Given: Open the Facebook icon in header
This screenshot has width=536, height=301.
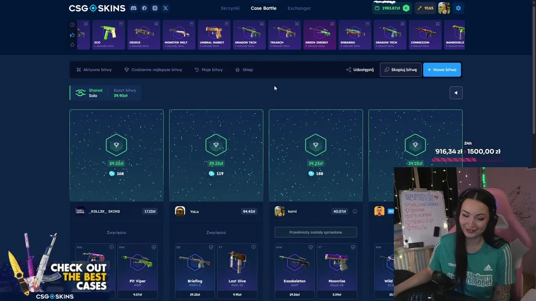Looking at the screenshot, I should click(x=144, y=8).
